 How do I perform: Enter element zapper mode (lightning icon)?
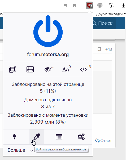[15, 137]
